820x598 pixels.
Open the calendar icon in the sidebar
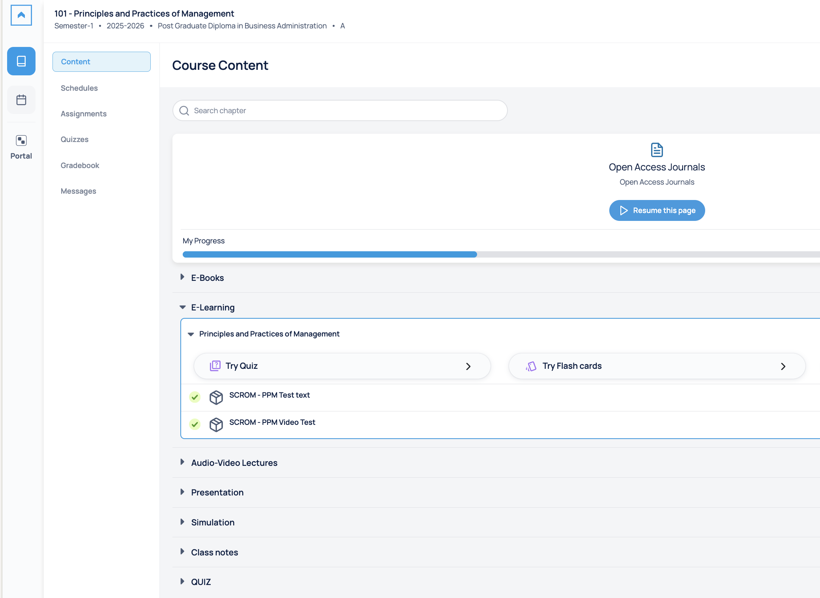point(21,100)
